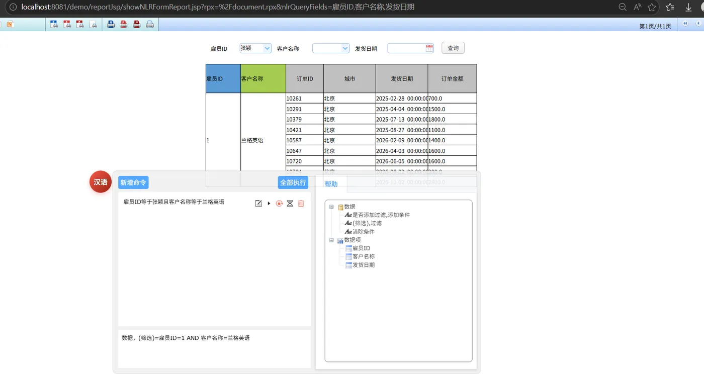Click the large blue printer icon
This screenshot has height=374, width=704.
[111, 24]
